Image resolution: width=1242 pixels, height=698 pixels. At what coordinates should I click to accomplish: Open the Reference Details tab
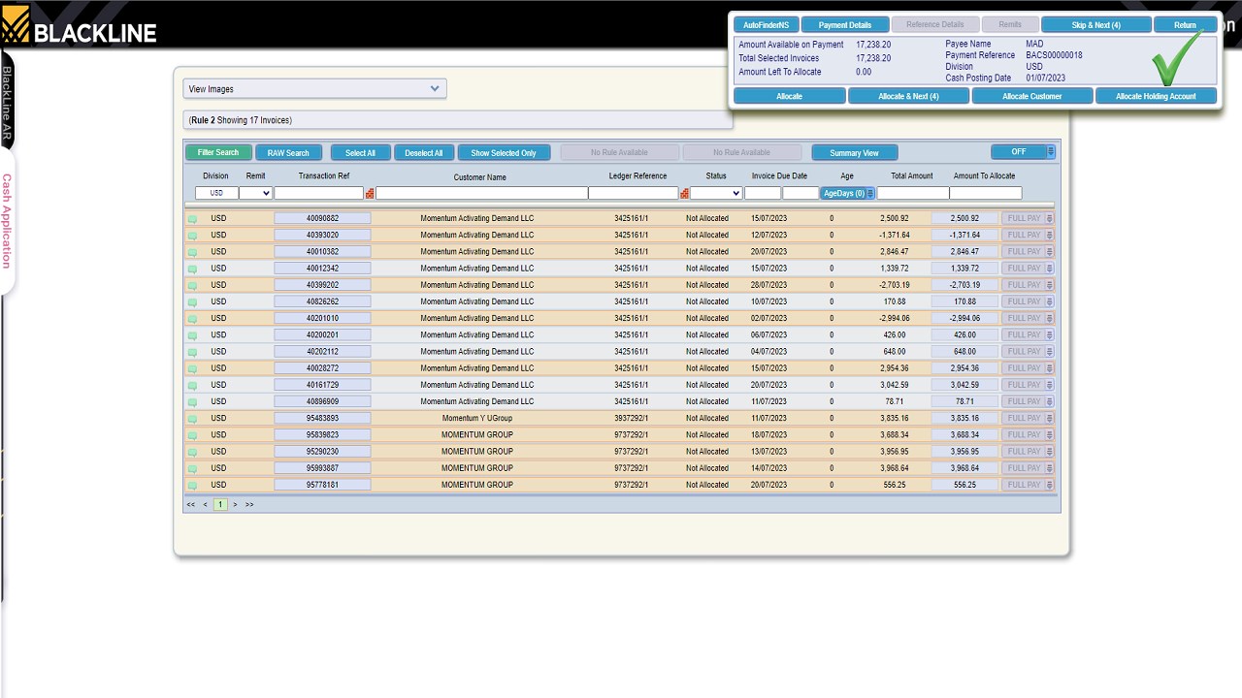click(934, 25)
